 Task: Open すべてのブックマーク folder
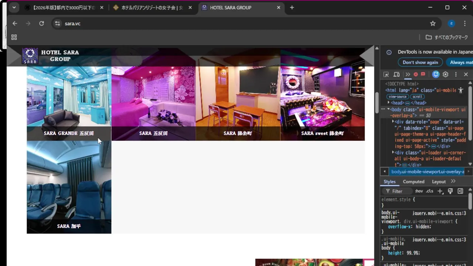click(x=447, y=37)
